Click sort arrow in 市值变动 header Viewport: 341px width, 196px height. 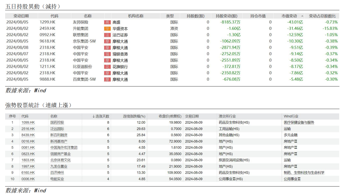coord(302,16)
